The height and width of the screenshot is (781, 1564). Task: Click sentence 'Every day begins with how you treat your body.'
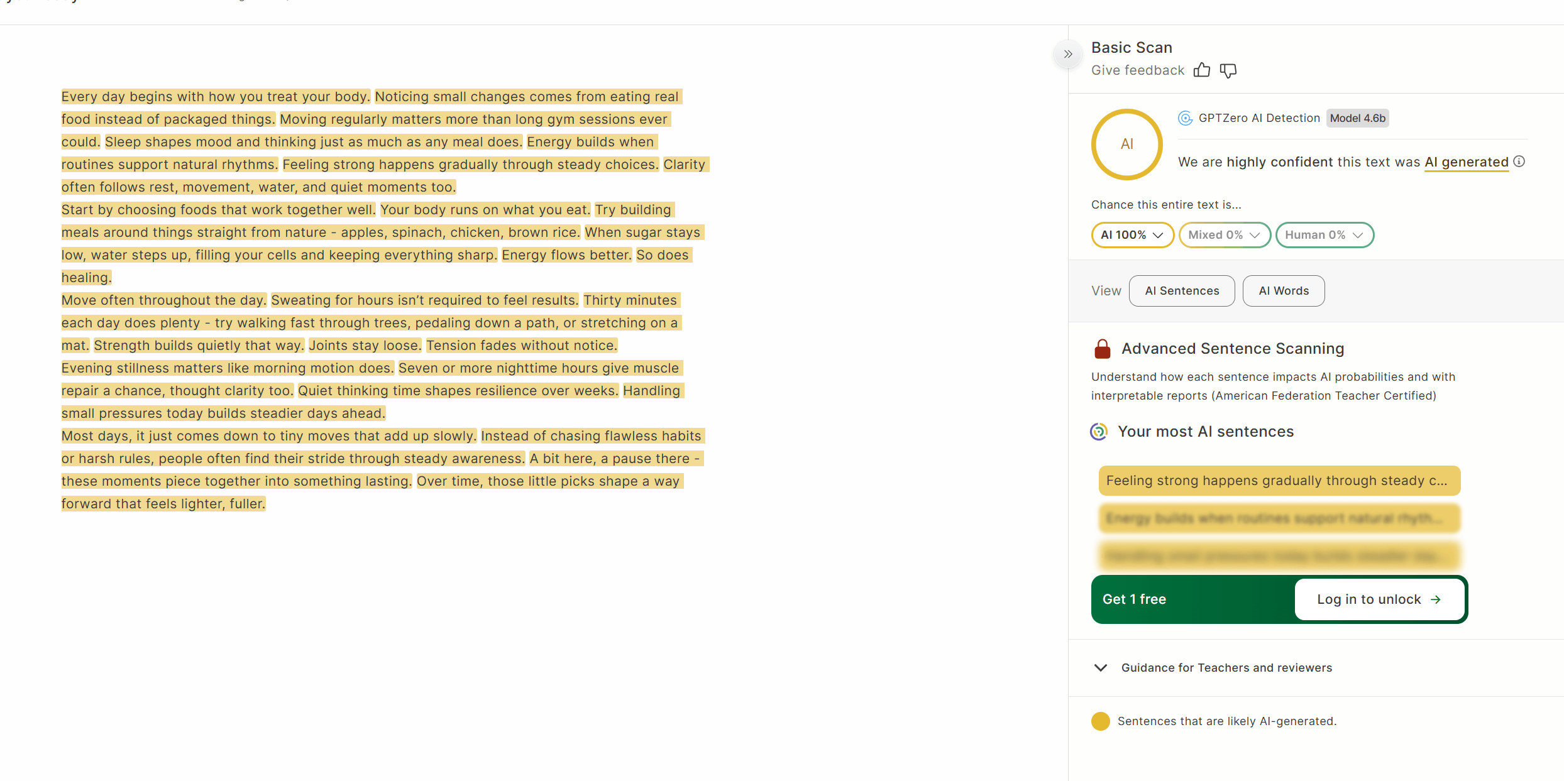(x=216, y=97)
